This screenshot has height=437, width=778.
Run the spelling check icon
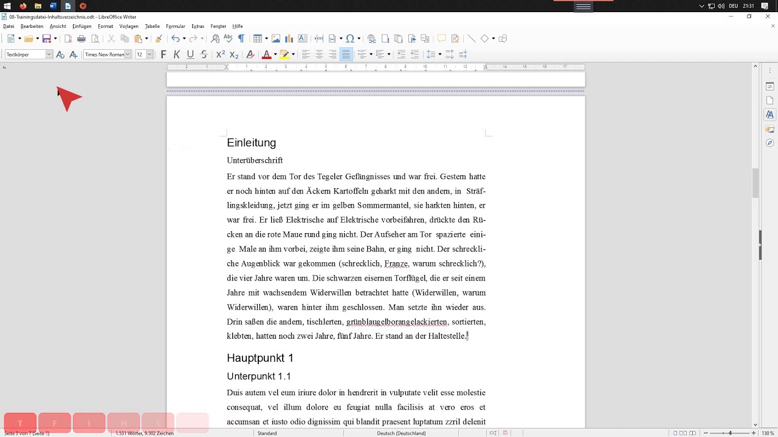228,39
